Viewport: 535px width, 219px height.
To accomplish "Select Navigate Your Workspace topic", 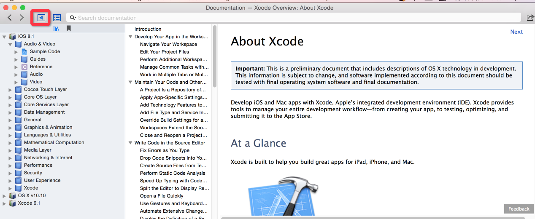I will coord(168,44).
